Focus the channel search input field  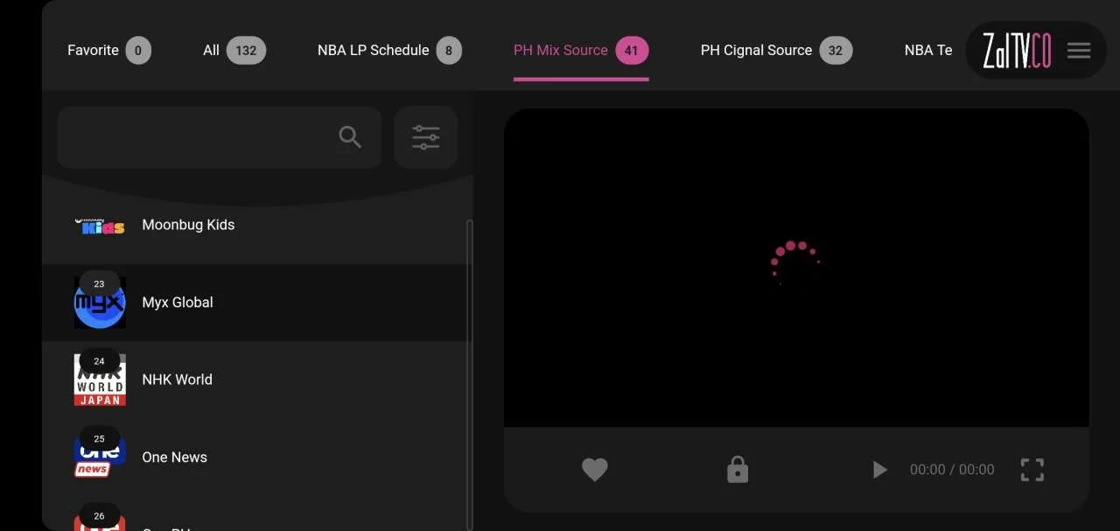click(x=220, y=137)
